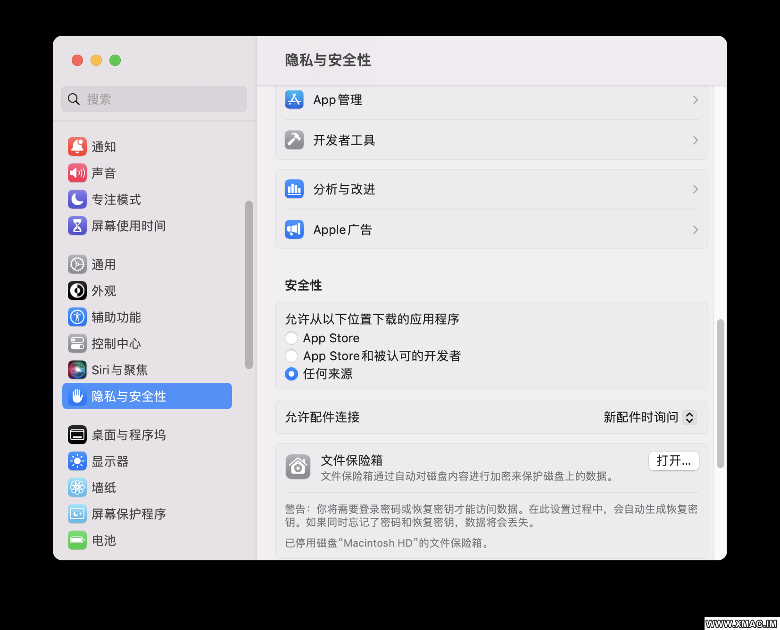This screenshot has height=630, width=780.
Task: Click the 电池 label in sidebar
Action: [x=104, y=541]
